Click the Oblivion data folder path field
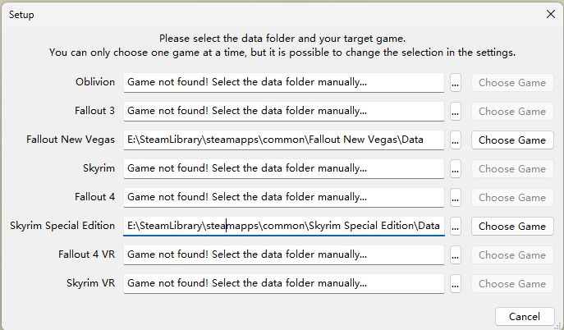This screenshot has height=330, width=564. coord(283,82)
